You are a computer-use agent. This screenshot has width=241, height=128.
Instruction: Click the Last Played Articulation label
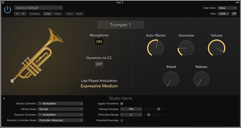coord(99,81)
